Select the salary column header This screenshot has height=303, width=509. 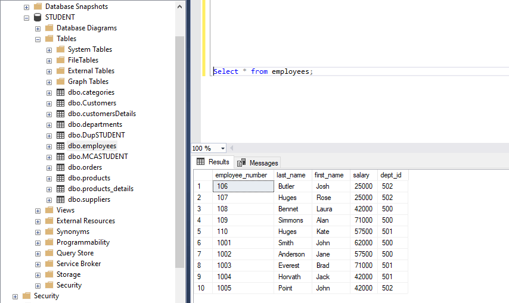364,175
